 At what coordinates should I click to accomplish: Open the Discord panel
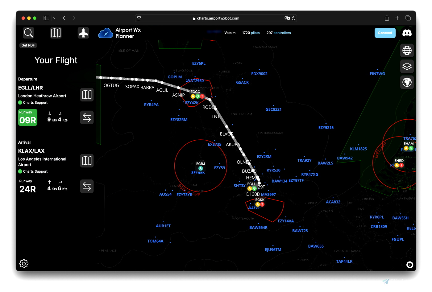point(407,33)
